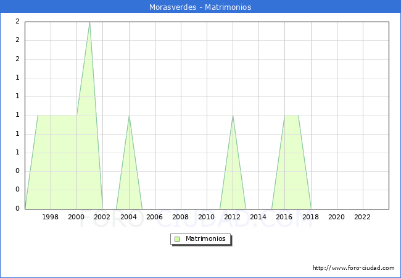
Task: Click the 2004 data peak
Action: coord(129,116)
